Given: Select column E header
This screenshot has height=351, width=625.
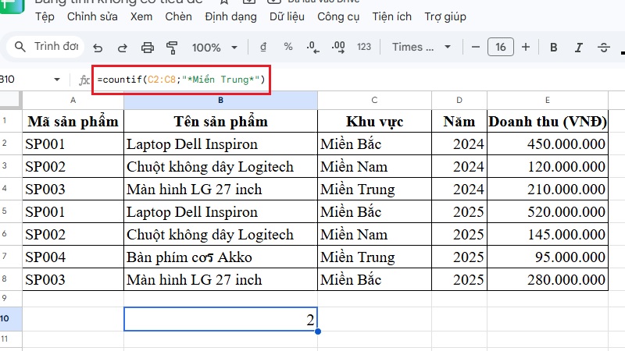Looking at the screenshot, I should coord(548,101).
